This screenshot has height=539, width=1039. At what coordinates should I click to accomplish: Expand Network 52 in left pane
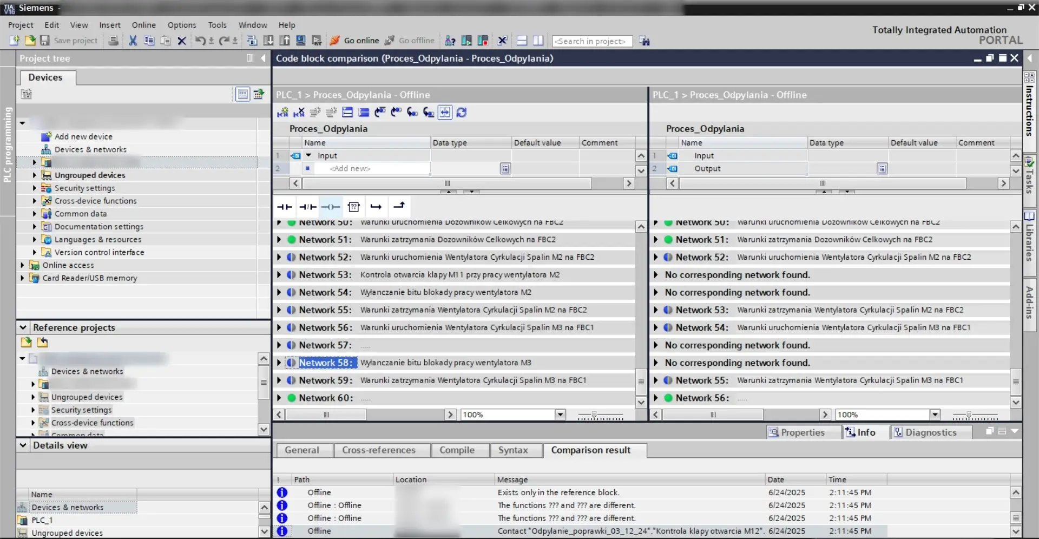279,257
